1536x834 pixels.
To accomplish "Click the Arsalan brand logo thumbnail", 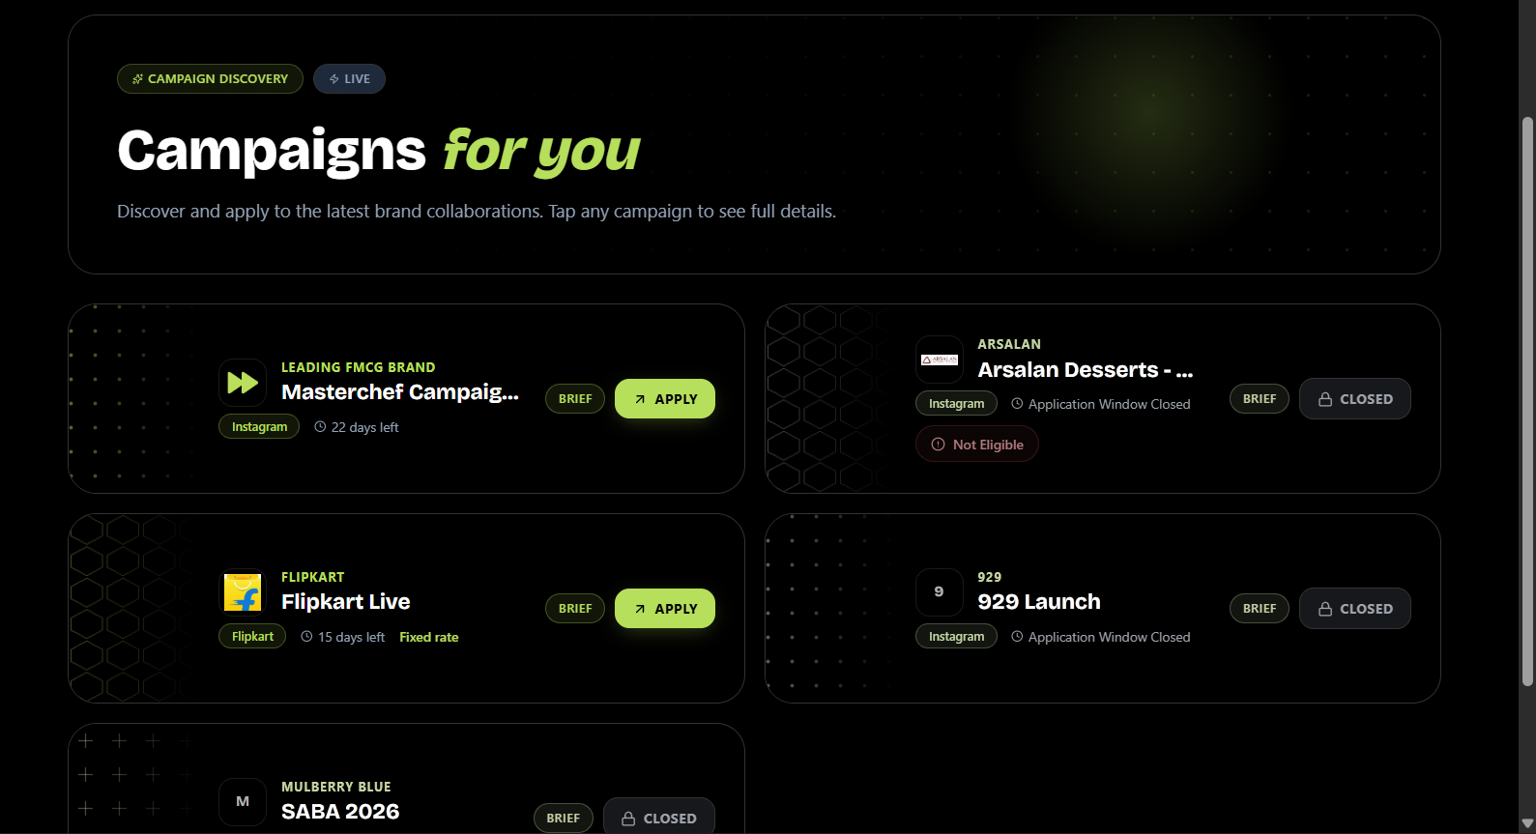I will pyautogui.click(x=940, y=359).
